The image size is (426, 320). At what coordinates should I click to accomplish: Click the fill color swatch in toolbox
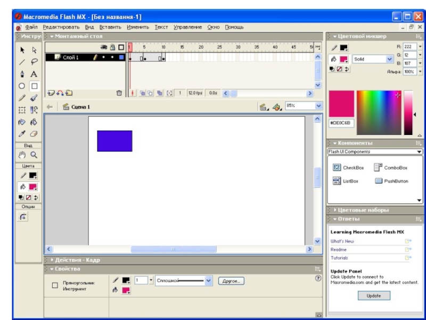click(32, 187)
